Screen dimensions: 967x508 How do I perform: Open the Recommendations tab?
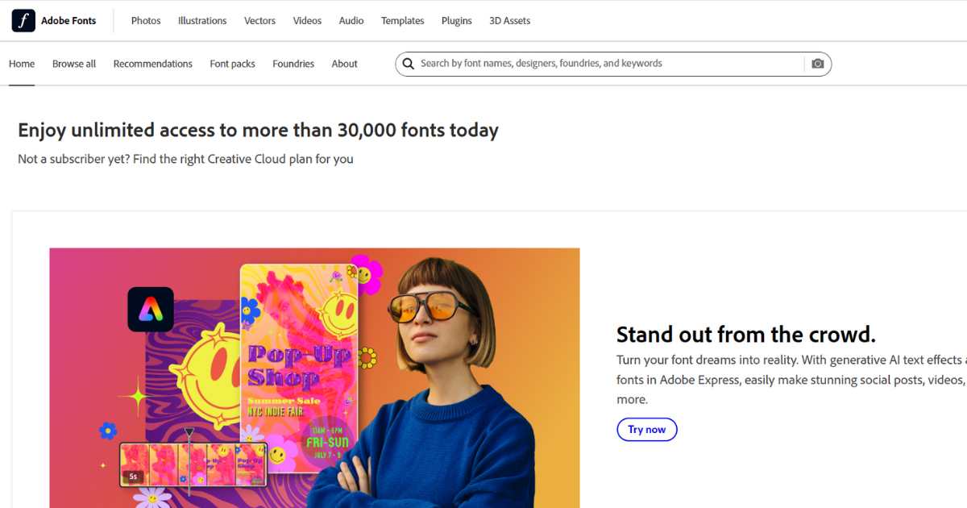(x=153, y=64)
